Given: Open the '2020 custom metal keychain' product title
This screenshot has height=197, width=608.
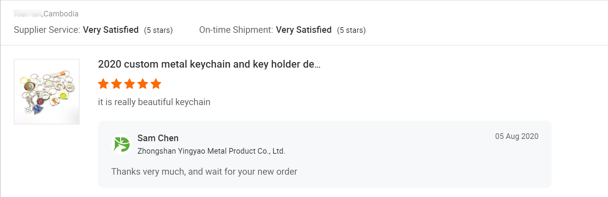Looking at the screenshot, I should pyautogui.click(x=209, y=64).
